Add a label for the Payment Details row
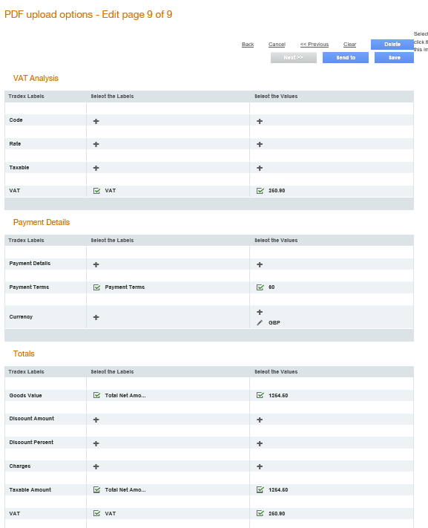This screenshot has height=528, width=428. click(x=96, y=264)
